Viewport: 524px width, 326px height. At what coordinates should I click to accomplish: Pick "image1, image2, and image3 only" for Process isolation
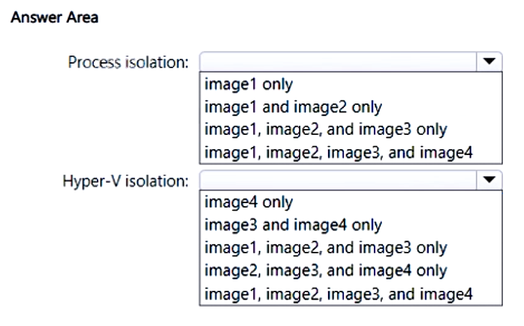tap(326, 129)
